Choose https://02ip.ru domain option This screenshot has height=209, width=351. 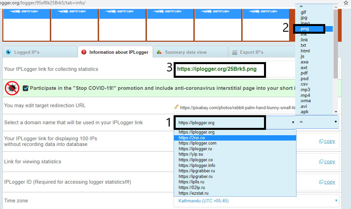click(x=235, y=188)
